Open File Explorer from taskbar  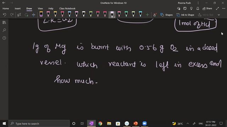point(109,123)
